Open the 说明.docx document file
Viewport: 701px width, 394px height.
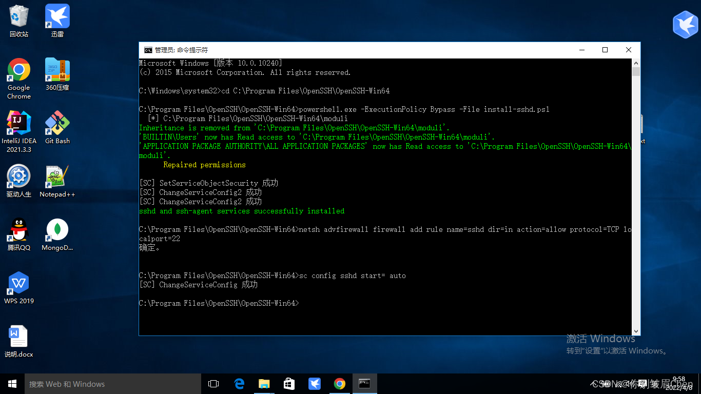point(19,337)
